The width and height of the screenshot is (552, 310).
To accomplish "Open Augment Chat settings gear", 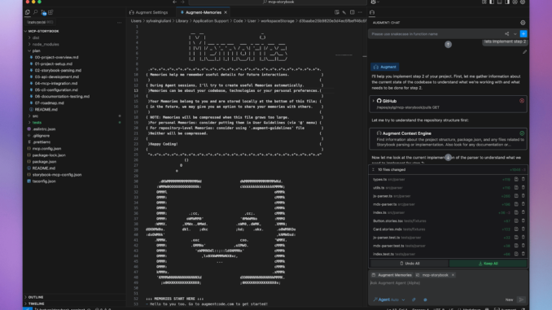I will click(523, 23).
